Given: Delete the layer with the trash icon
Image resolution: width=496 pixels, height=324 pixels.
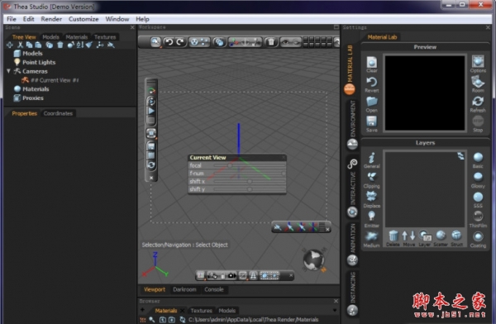Looking at the screenshot, I should pyautogui.click(x=393, y=238).
